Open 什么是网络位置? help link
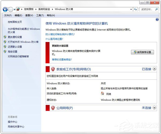The width and height of the screenshot is (161, 134). (54, 39)
